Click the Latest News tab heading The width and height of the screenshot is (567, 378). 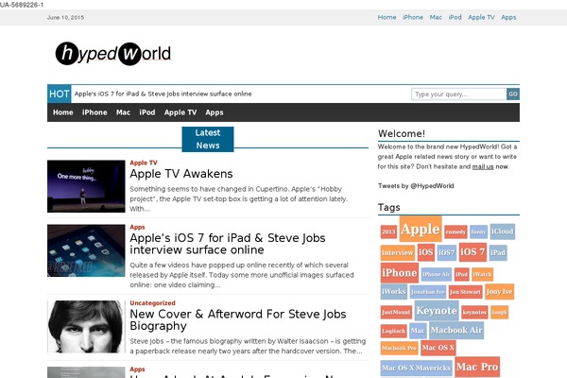coord(208,139)
